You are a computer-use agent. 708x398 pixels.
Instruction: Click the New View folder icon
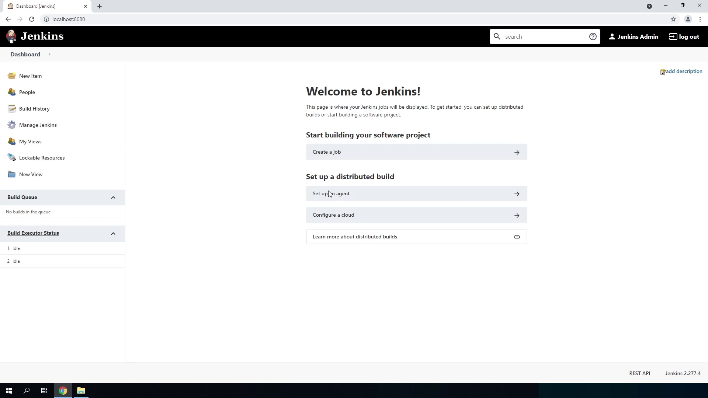(x=12, y=174)
